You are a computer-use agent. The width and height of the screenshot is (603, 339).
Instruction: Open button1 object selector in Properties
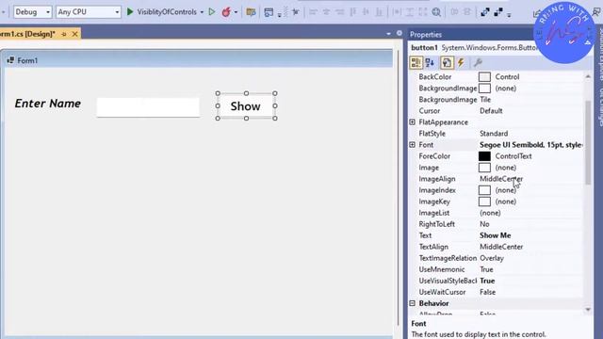(x=473, y=48)
